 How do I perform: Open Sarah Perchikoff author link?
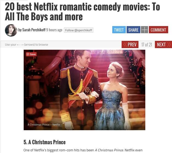(34, 30)
